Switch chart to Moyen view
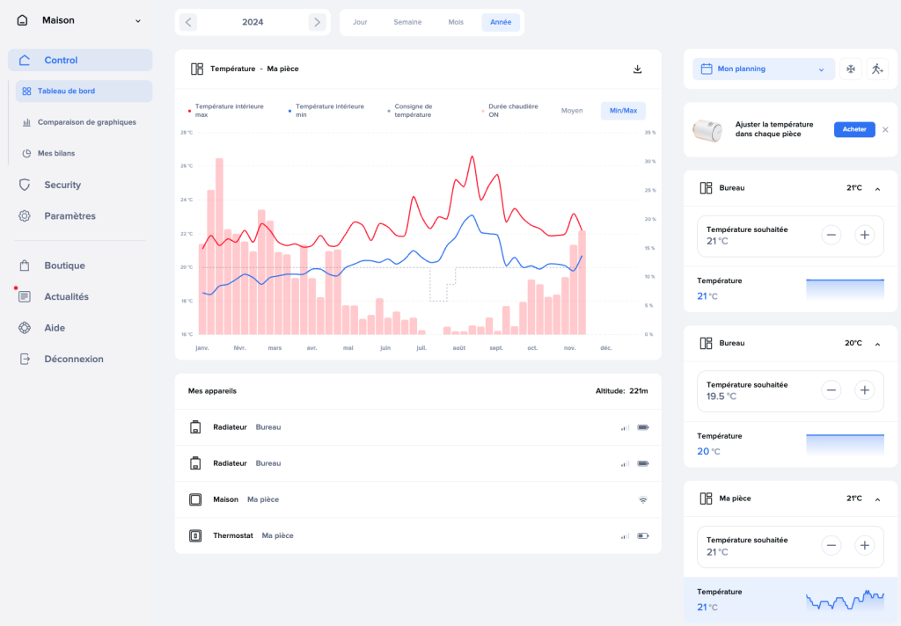The width and height of the screenshot is (901, 626). coord(572,111)
